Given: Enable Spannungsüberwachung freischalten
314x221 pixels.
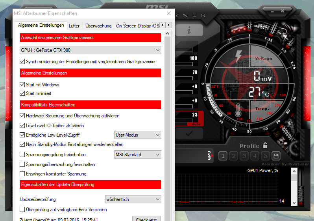Looking at the screenshot, I should click(22, 164).
